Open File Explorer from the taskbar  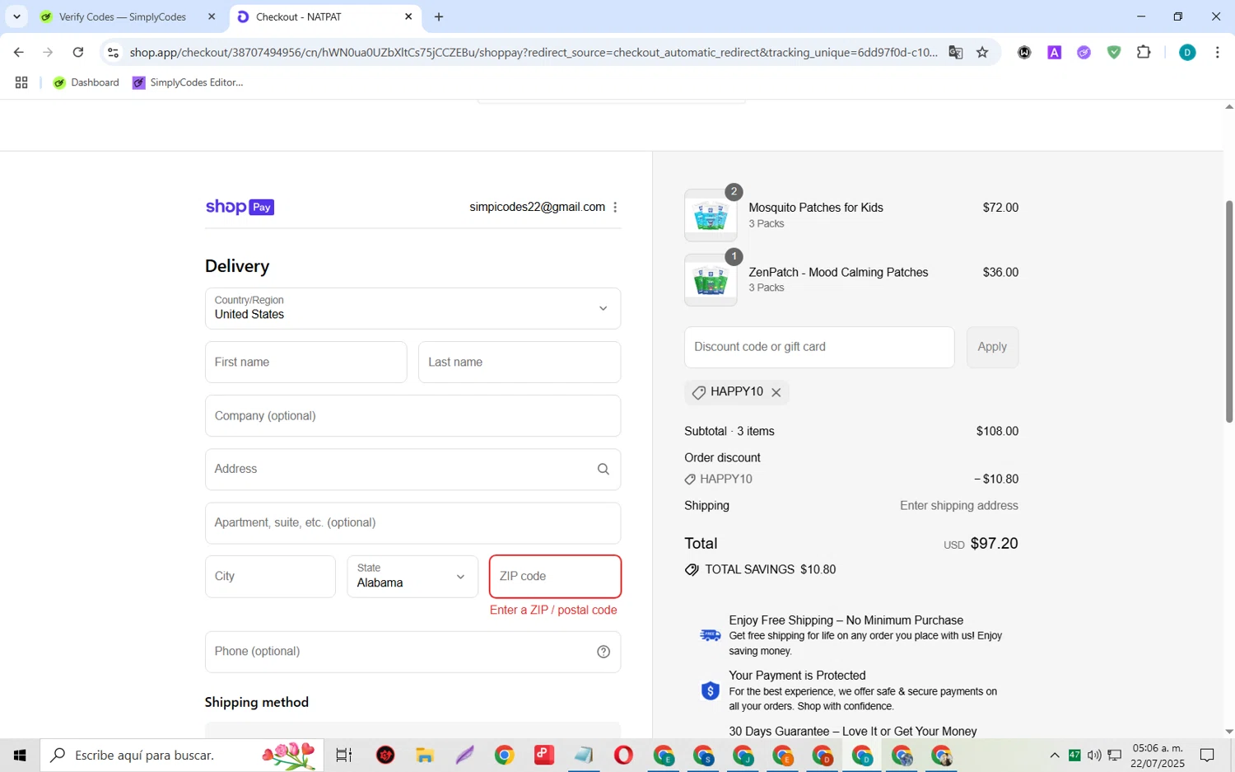424,755
